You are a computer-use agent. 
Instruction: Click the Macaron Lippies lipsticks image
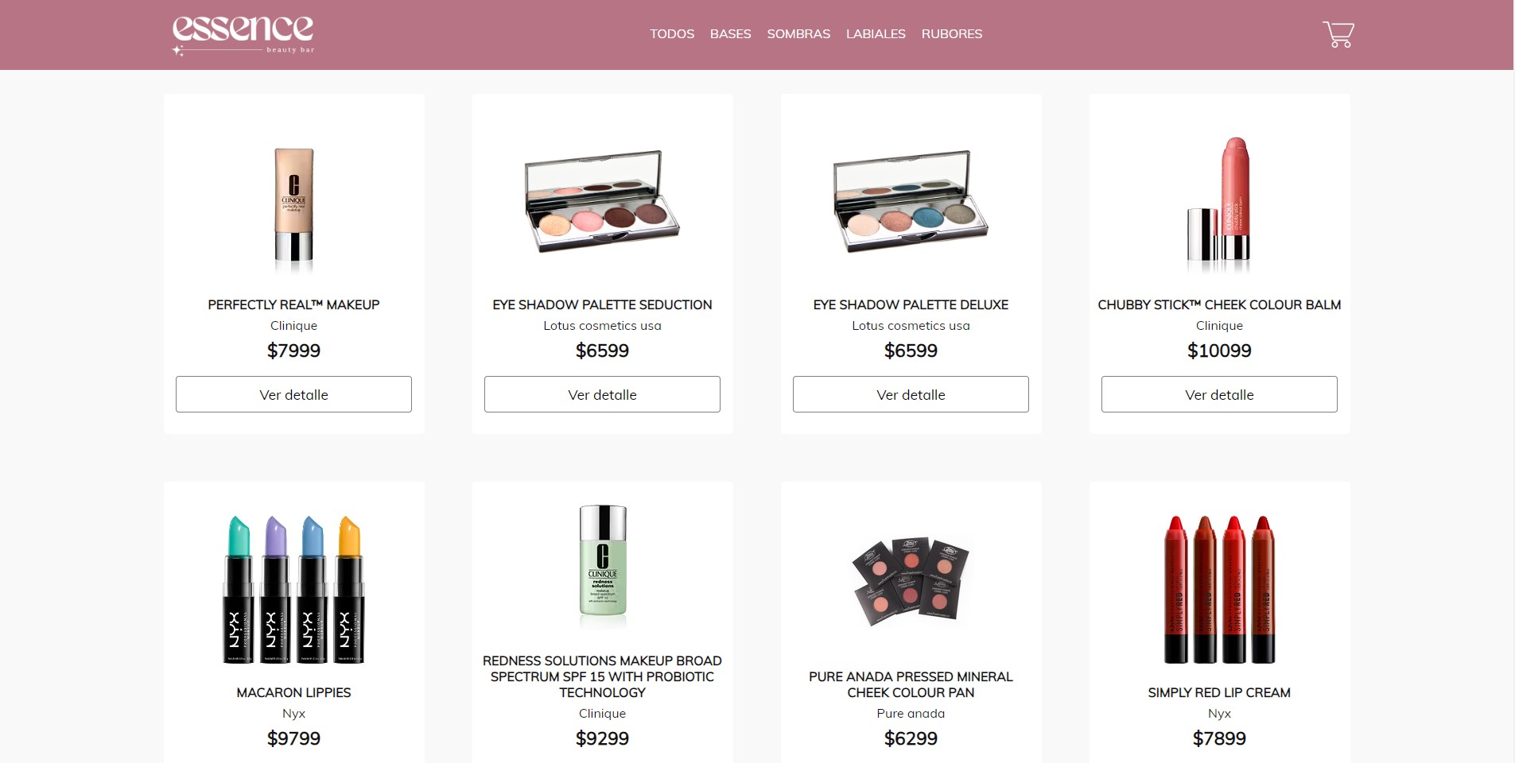coord(293,589)
